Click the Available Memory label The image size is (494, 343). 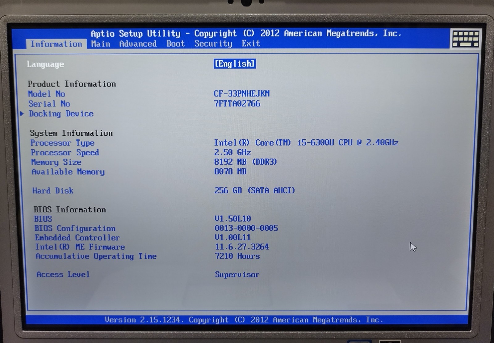click(68, 172)
